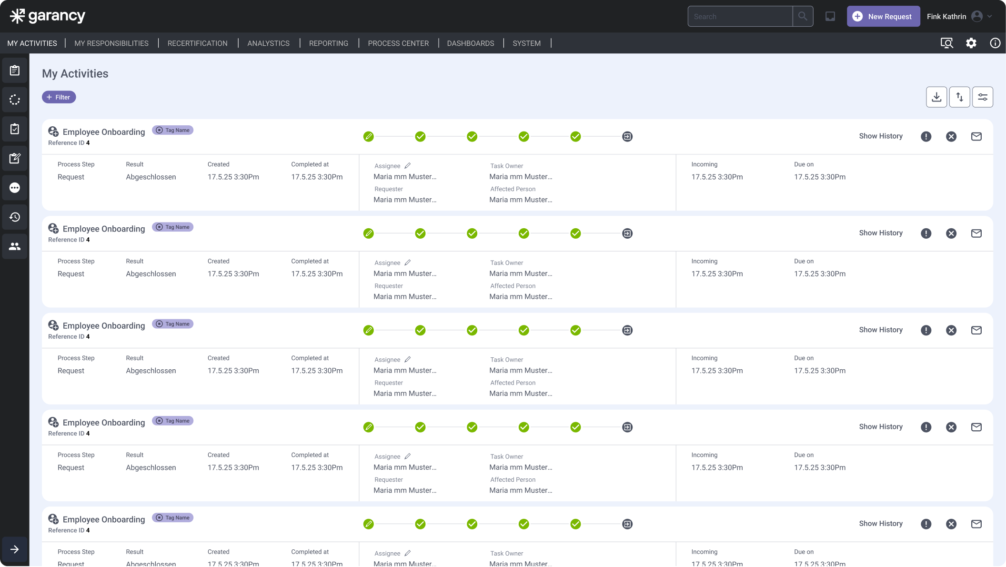
Task: Click the New Request button
Action: click(x=883, y=17)
